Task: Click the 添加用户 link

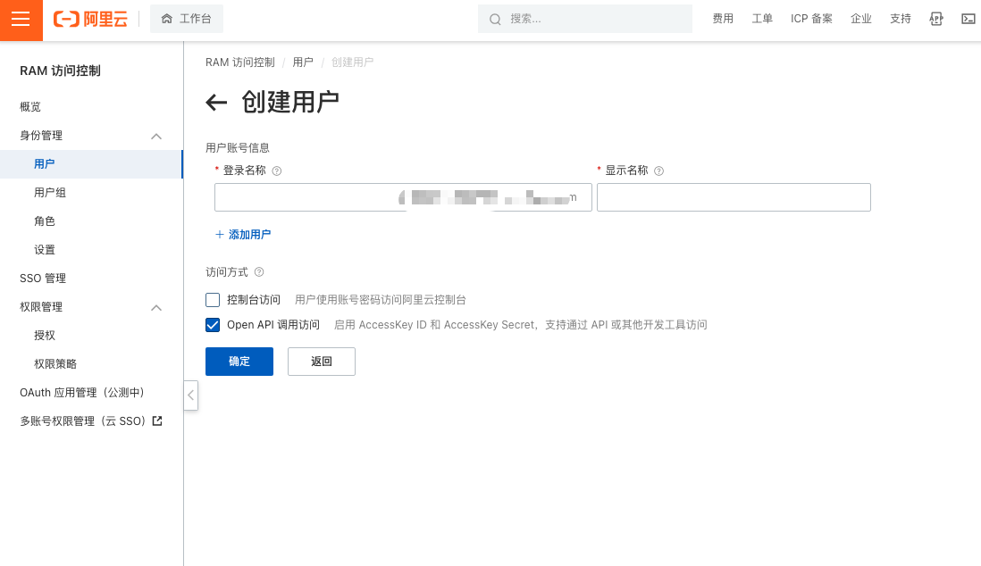Action: click(x=243, y=235)
